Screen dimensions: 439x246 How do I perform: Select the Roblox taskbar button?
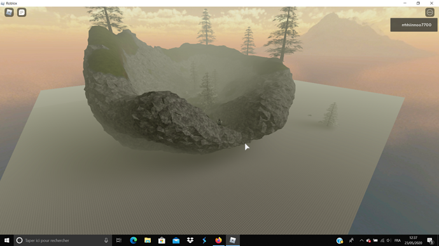(233, 240)
